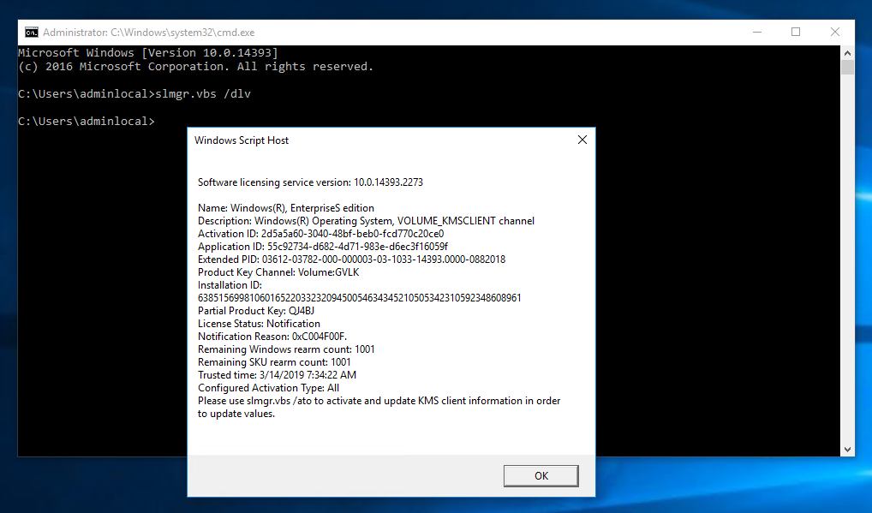Click OK in the Windows Script Host dialog
Image resolution: width=872 pixels, height=513 pixels.
(541, 476)
